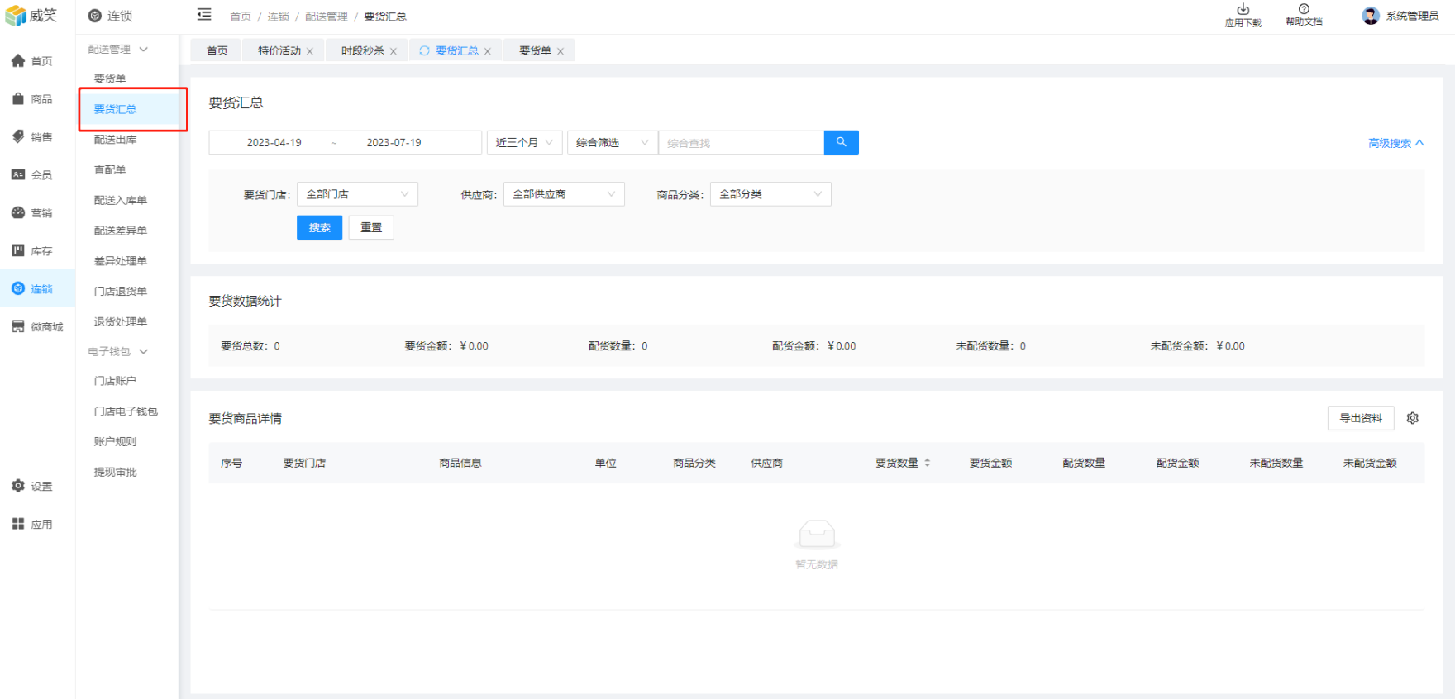
Task: Collapse sidebar with the menu fold icon
Action: tap(204, 15)
